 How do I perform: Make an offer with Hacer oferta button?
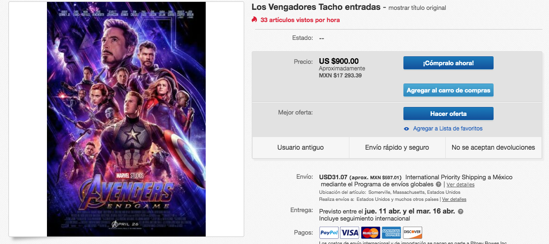click(x=448, y=114)
